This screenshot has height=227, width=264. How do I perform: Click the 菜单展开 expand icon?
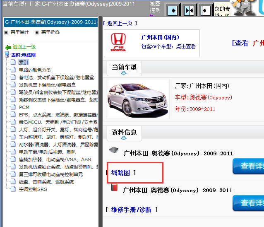[6, 32]
